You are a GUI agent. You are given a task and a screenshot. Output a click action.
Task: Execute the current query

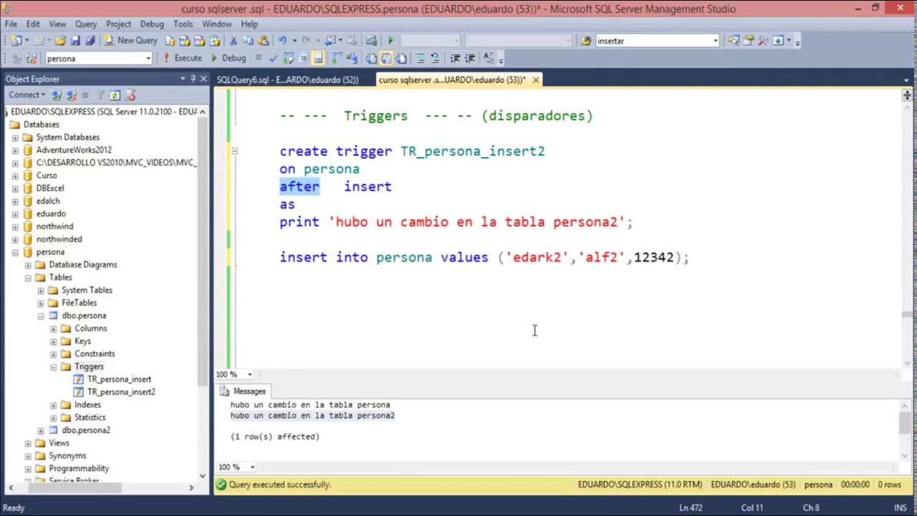click(x=181, y=58)
